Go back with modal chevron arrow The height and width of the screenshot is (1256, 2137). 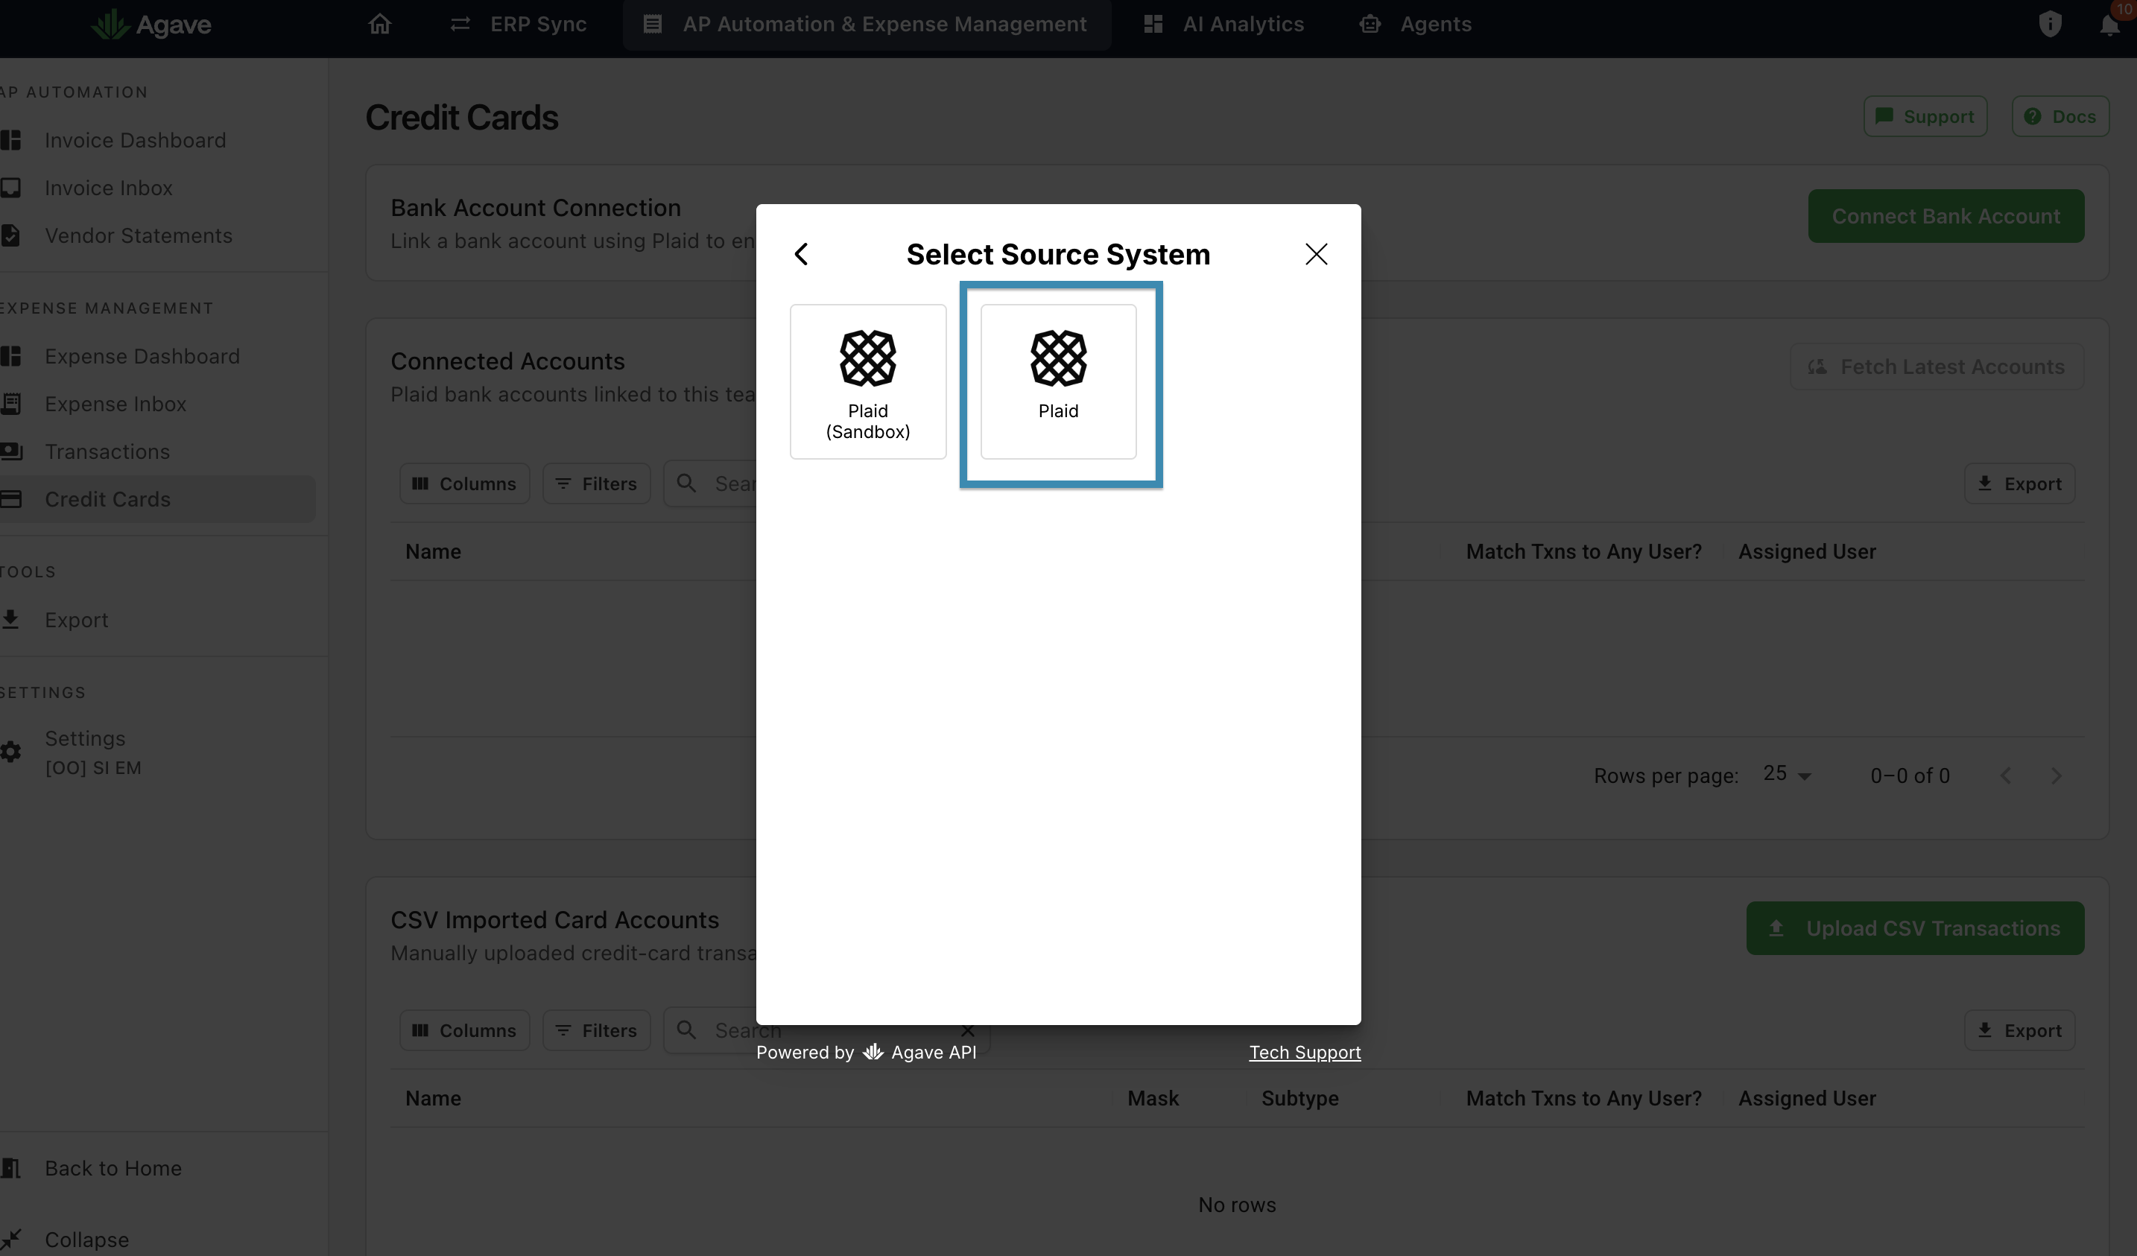click(802, 255)
